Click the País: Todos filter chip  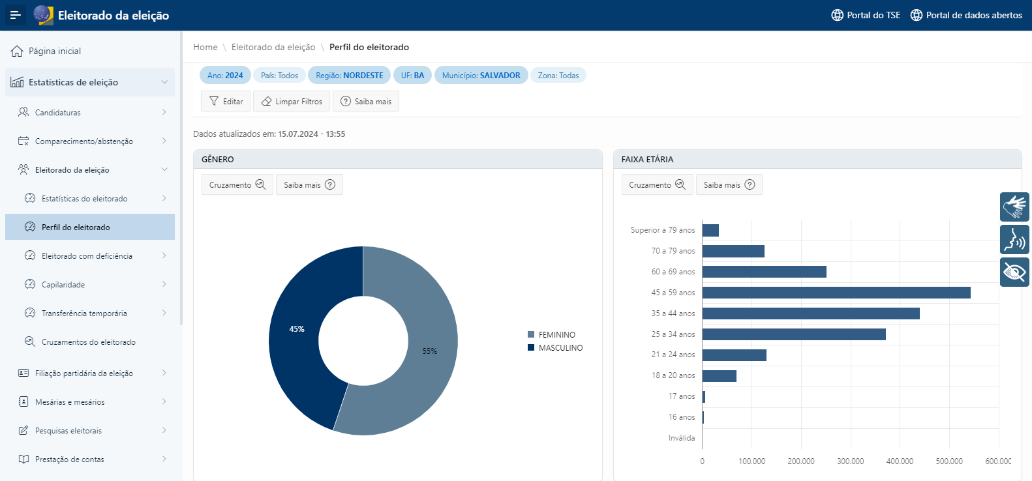tap(279, 76)
